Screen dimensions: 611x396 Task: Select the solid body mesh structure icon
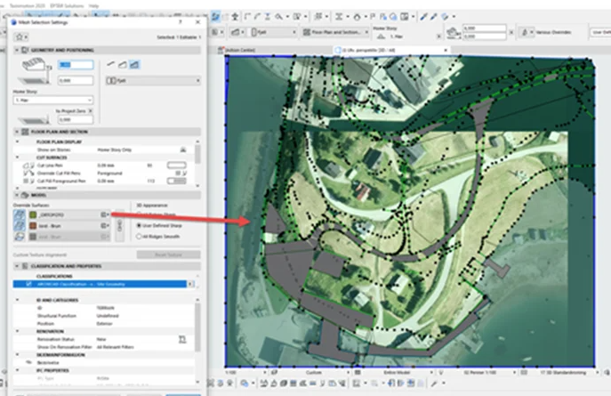(x=135, y=64)
